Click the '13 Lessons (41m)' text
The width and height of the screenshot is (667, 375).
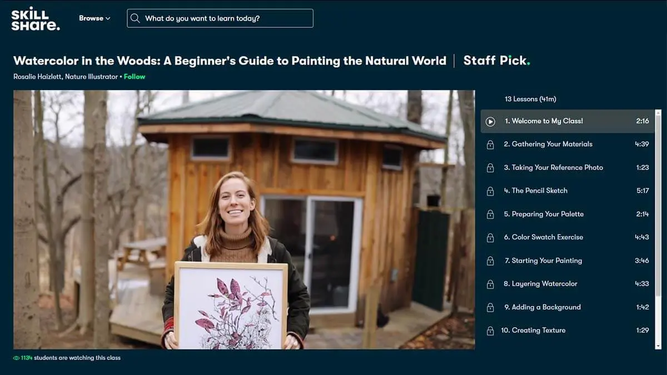[530, 99]
